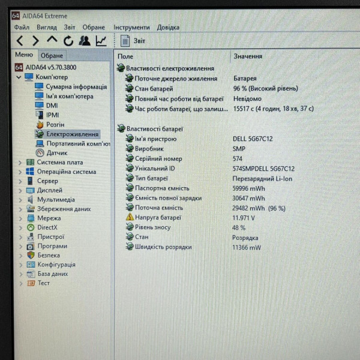The width and height of the screenshot is (360, 360).
Task: Open the Довідка menu
Action: [x=168, y=28]
